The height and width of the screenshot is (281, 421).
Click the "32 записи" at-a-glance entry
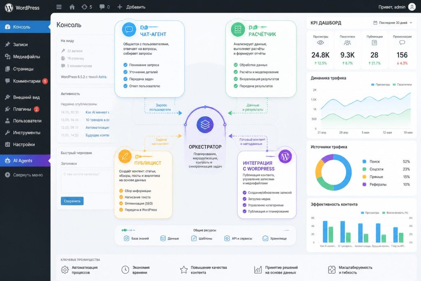[x=72, y=51]
